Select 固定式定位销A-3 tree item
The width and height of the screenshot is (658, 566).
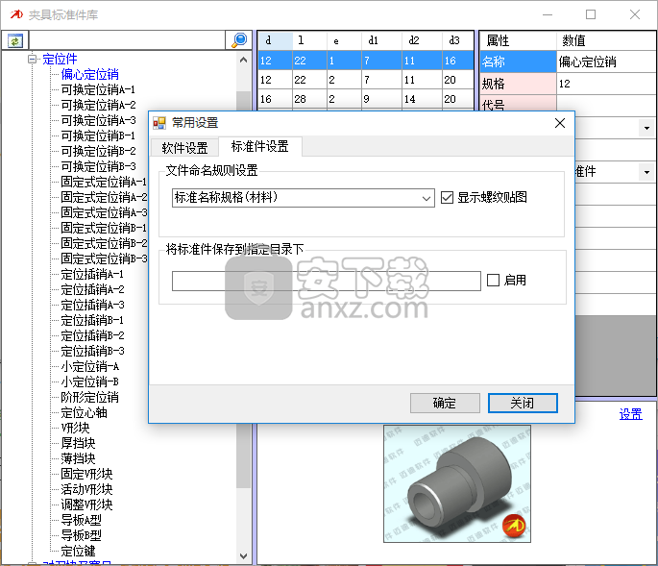104,212
